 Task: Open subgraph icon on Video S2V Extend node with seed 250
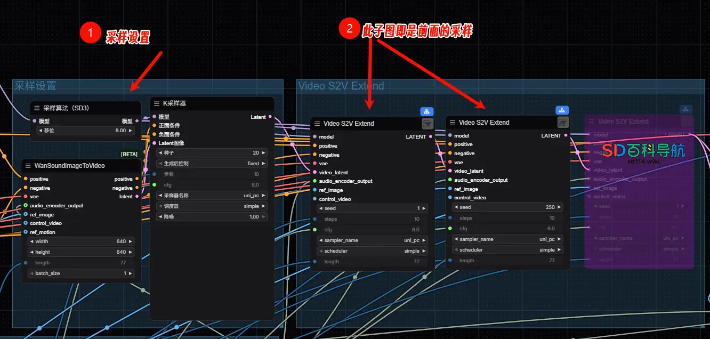tap(562, 123)
